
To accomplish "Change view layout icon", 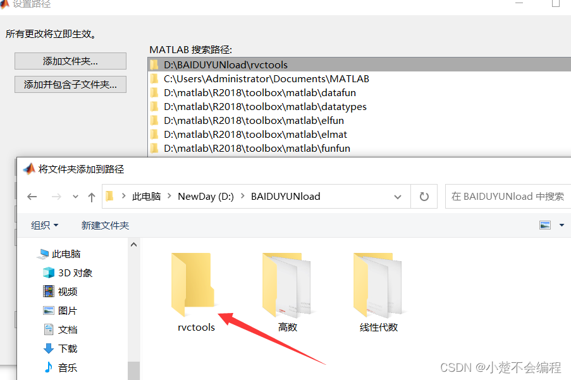I will pyautogui.click(x=545, y=225).
